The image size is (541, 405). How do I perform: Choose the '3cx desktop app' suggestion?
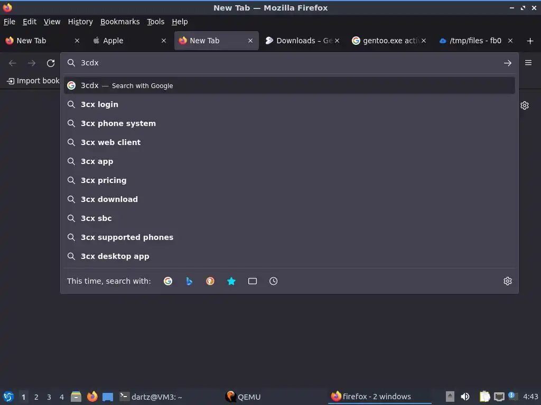tap(289, 256)
